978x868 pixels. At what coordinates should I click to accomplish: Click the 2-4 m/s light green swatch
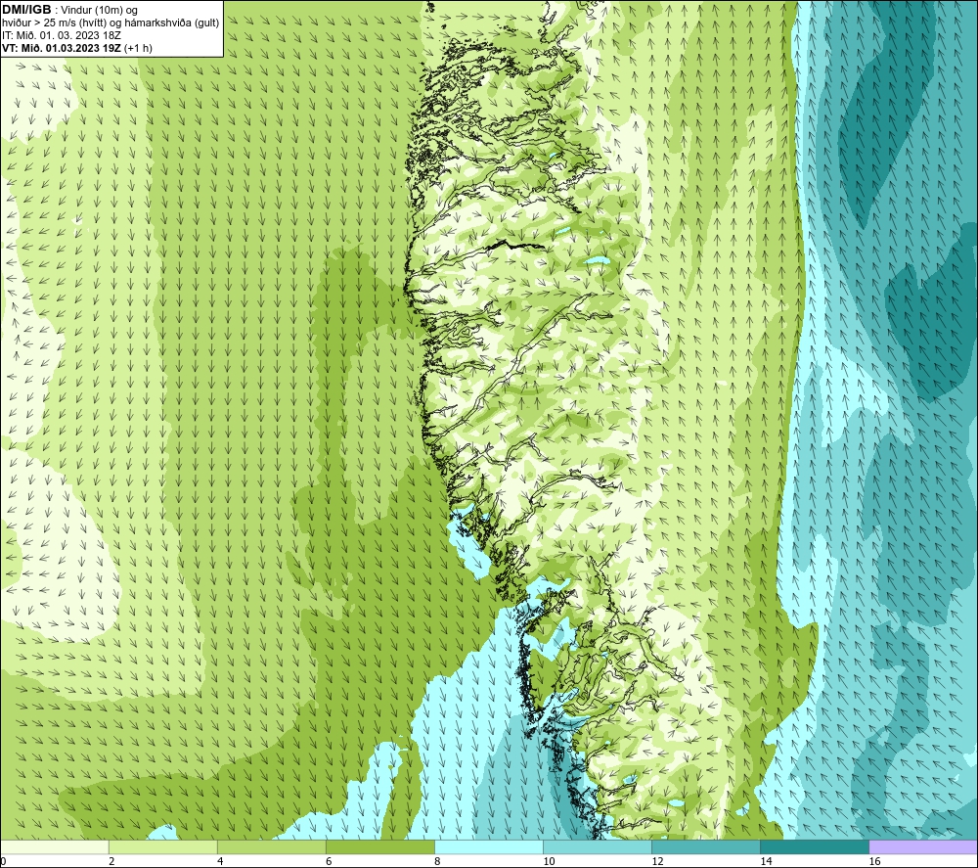click(x=162, y=846)
